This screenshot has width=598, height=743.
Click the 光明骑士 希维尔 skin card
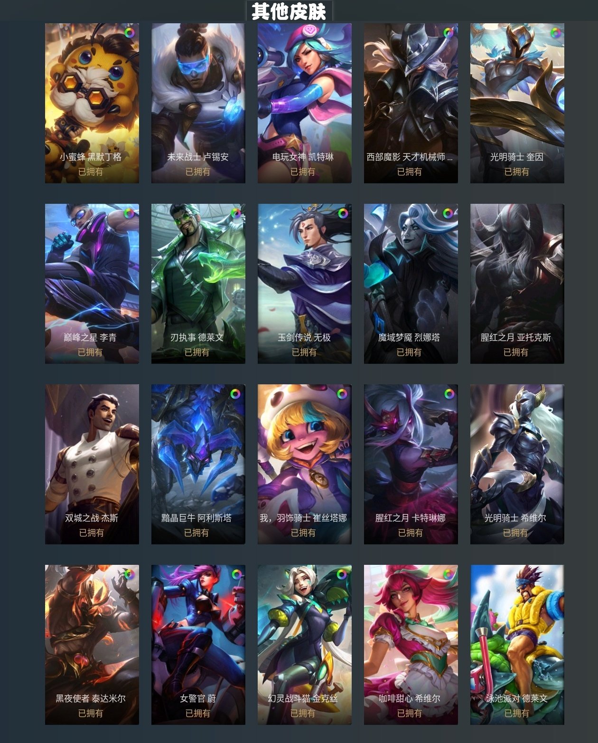tap(517, 464)
